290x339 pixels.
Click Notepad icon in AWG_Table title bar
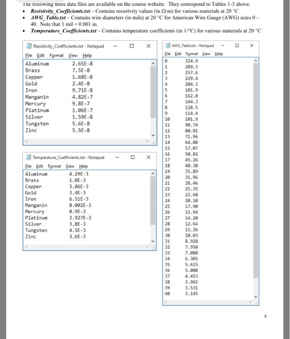pos(168,46)
